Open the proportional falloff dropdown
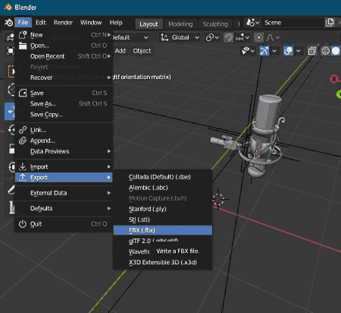This screenshot has width=341, height=313. point(273,37)
